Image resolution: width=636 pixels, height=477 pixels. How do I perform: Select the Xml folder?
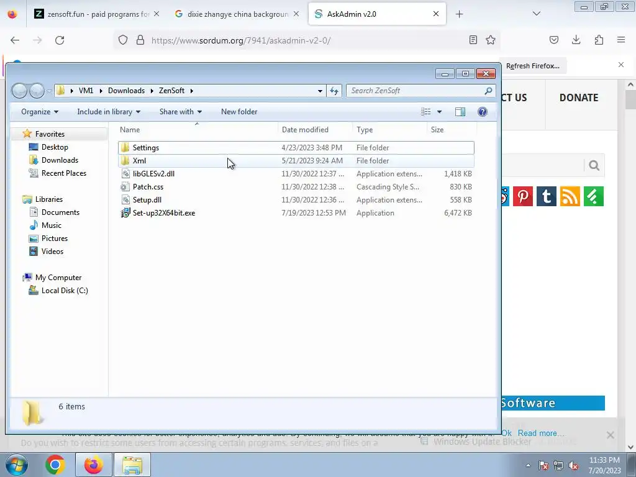click(x=296, y=161)
